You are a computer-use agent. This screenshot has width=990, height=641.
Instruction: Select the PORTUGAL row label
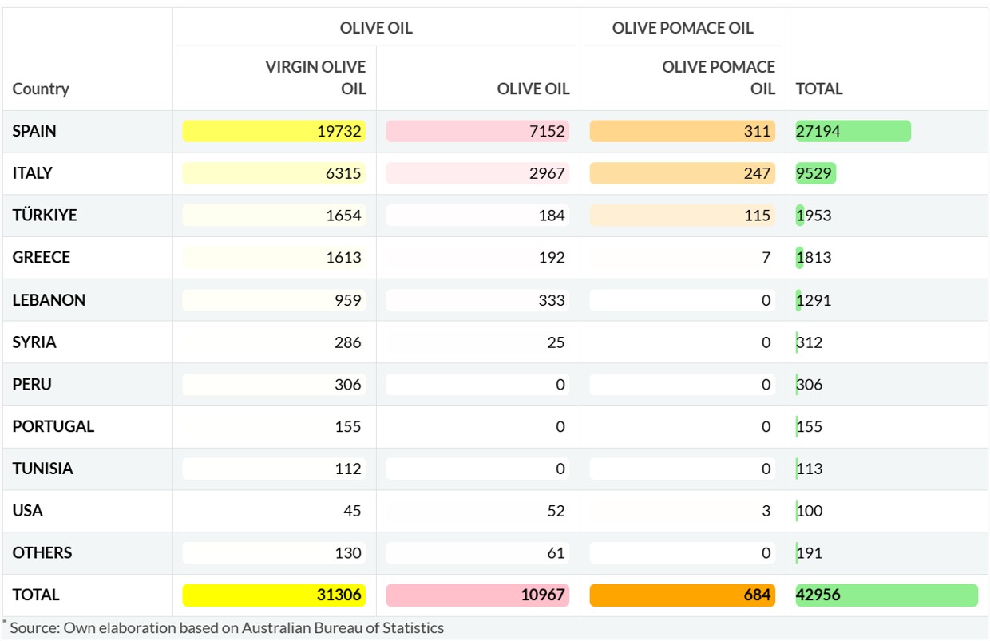click(x=53, y=426)
